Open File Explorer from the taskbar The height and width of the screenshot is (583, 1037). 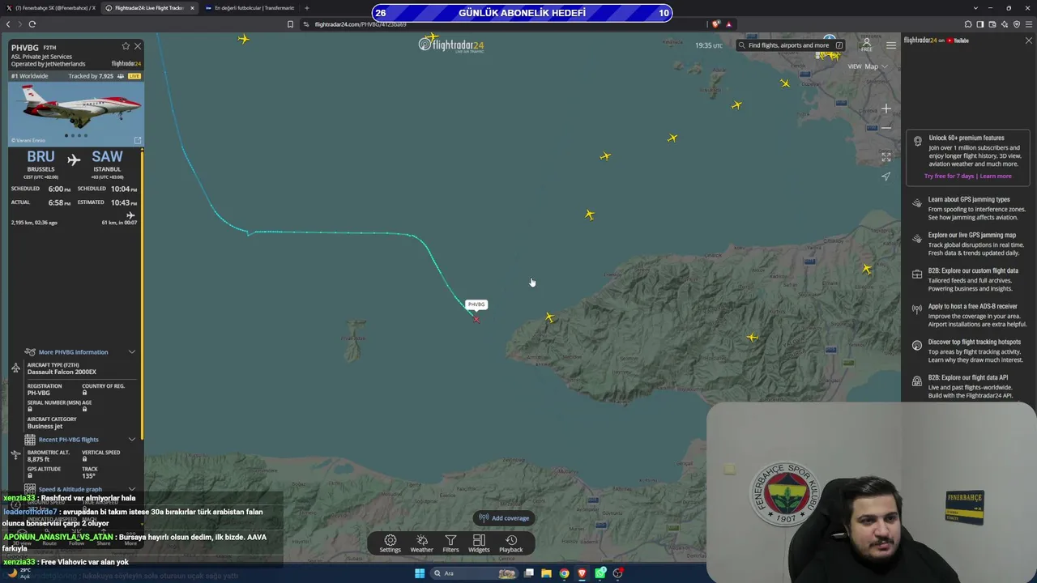[x=547, y=573]
